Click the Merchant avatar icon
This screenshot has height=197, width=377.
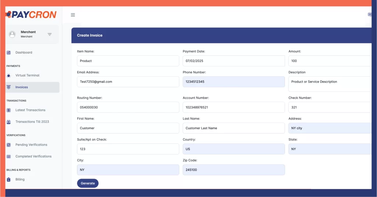tap(12, 34)
